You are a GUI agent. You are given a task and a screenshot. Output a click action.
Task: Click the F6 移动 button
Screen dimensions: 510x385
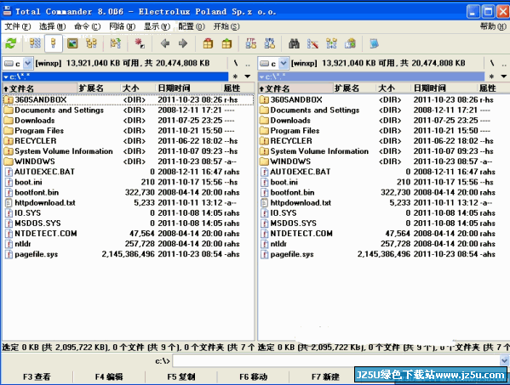click(254, 377)
